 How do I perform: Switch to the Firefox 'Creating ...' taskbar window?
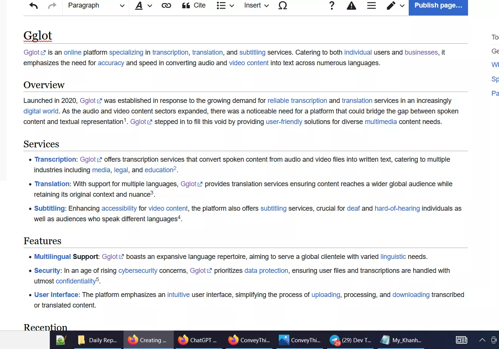(x=148, y=340)
